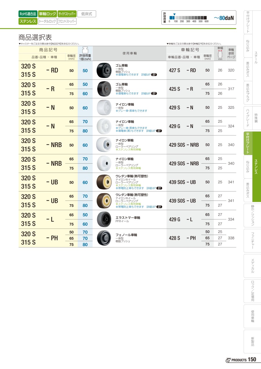This screenshot has width=261, height=369.
Task: Click the PRODUCTS logo at page bottom
Action: (241, 360)
